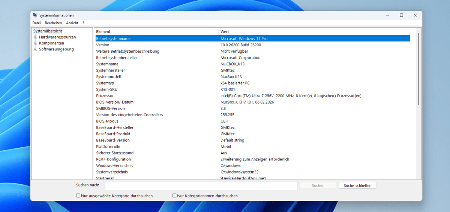Screen dimensions: 450x212
Task: Select the Windows-Verzeichnis row
Action: click(x=252, y=166)
